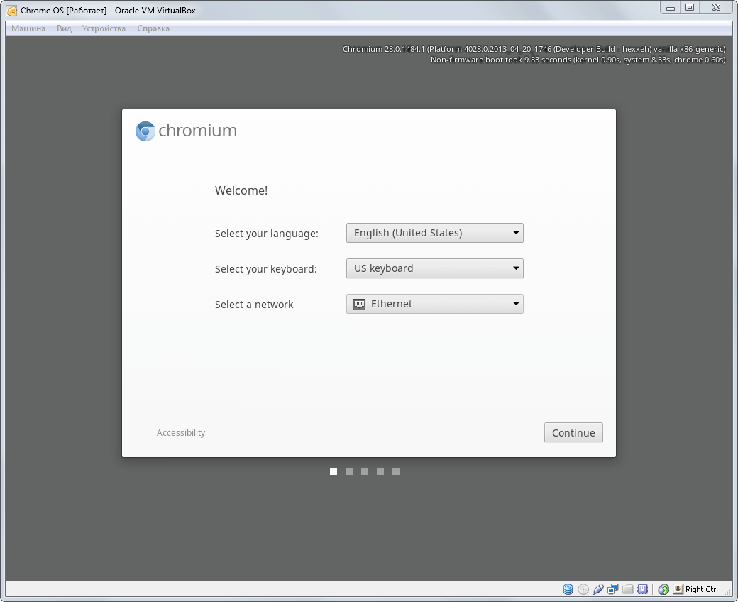Click the optical disc status icon
This screenshot has height=602, width=738.
[583, 589]
